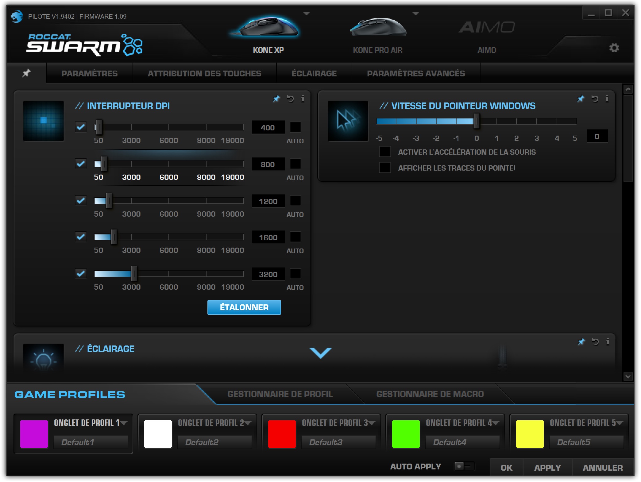Click the Default2 profile name field
The width and height of the screenshot is (641, 482).
[x=215, y=442]
